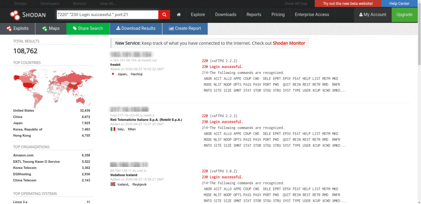Click the Hachioji city link

[x=136, y=74]
